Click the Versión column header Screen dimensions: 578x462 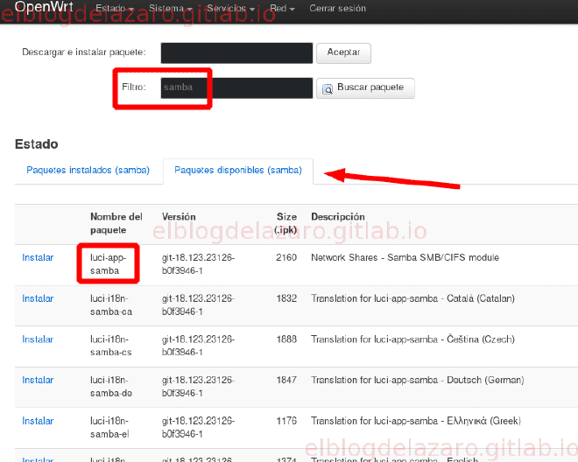pos(179,217)
